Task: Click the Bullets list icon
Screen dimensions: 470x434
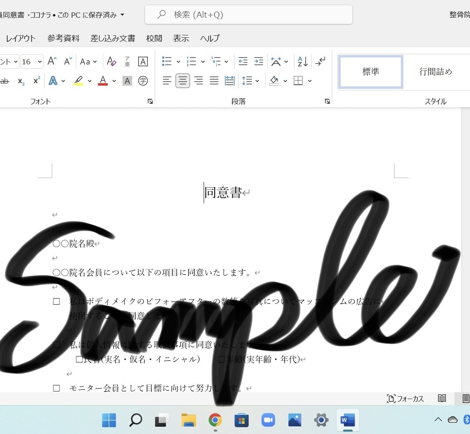Action: 167,61
